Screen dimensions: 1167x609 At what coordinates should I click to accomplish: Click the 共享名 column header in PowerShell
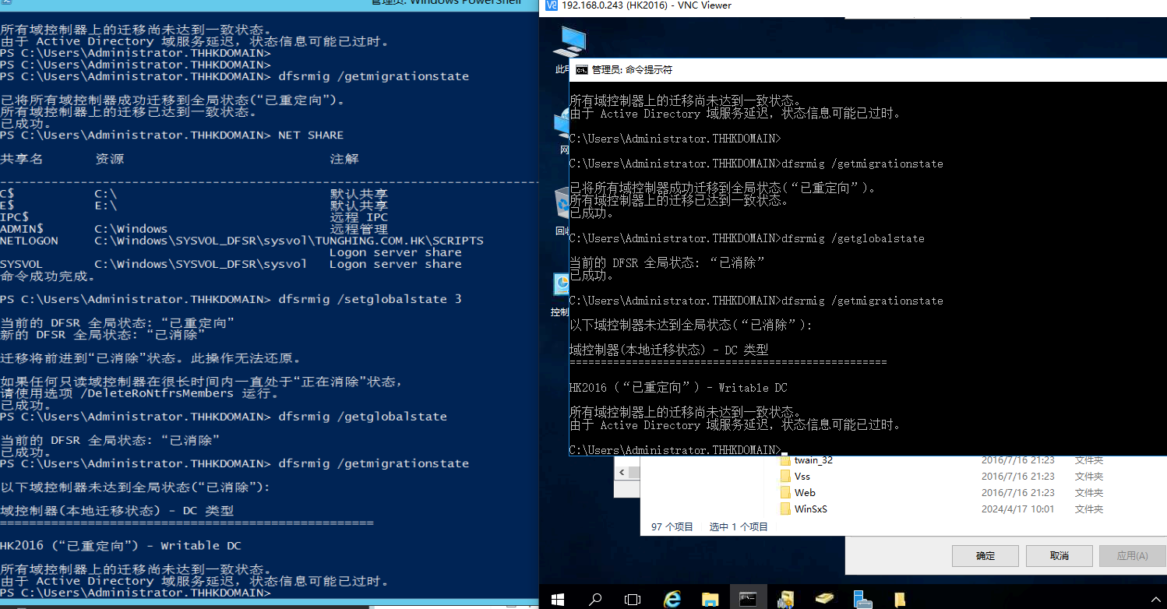click(22, 158)
